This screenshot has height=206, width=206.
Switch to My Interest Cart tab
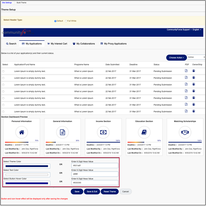pos(57,44)
